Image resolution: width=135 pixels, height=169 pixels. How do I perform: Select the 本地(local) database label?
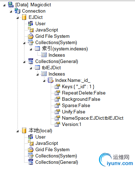(x=40, y=131)
